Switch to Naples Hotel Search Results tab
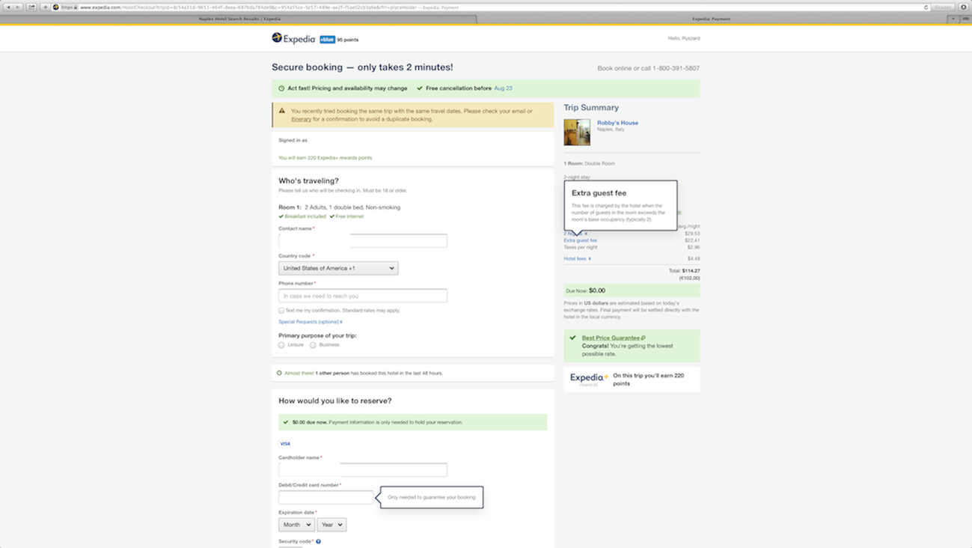This screenshot has width=972, height=548. coord(239,19)
